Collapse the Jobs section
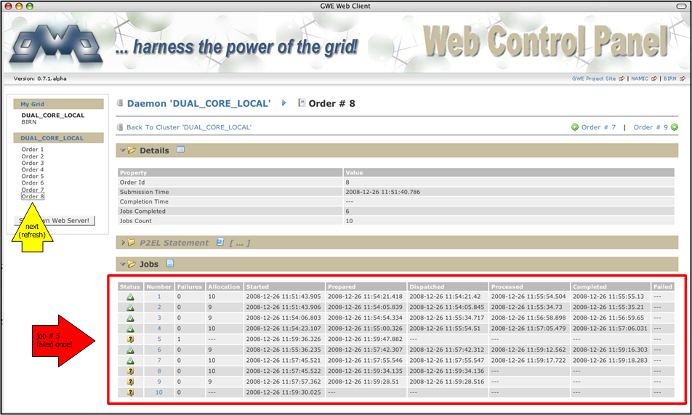The image size is (692, 415). point(123,264)
